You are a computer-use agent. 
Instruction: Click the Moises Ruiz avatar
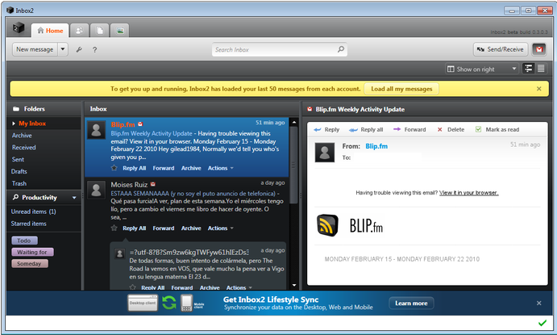click(96, 190)
